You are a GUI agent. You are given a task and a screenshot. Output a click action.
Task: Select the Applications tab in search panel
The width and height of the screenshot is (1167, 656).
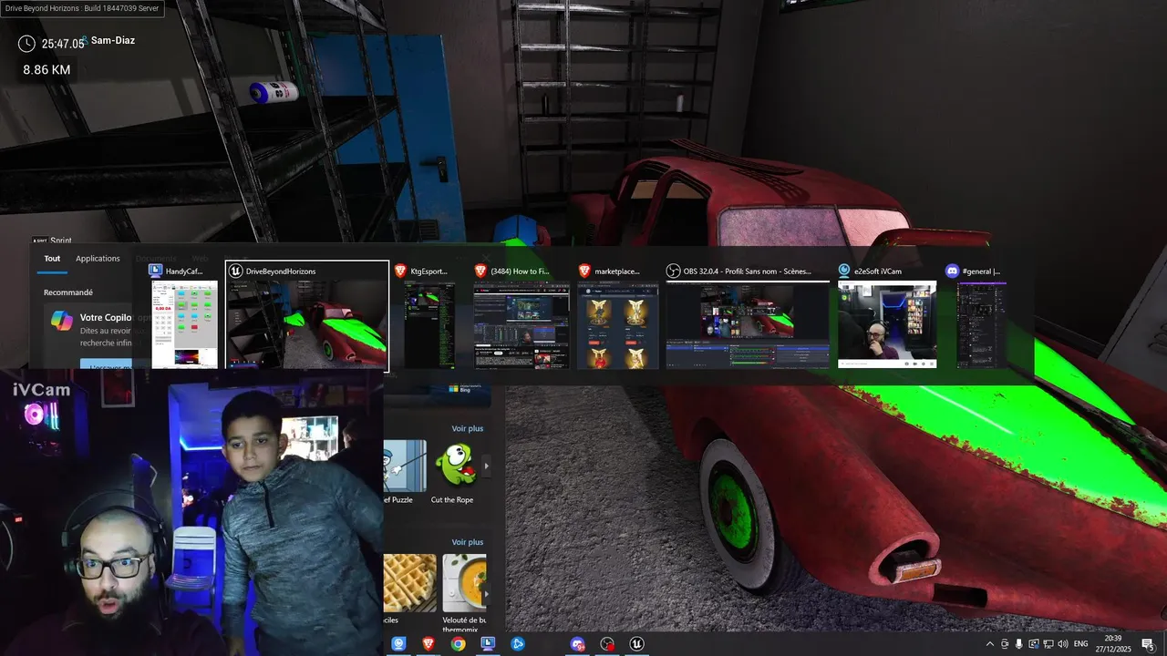click(98, 259)
